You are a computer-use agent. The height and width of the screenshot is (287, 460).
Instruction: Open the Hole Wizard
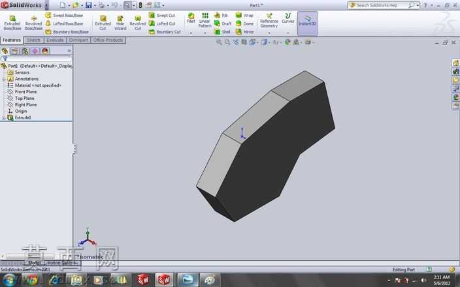click(x=120, y=23)
